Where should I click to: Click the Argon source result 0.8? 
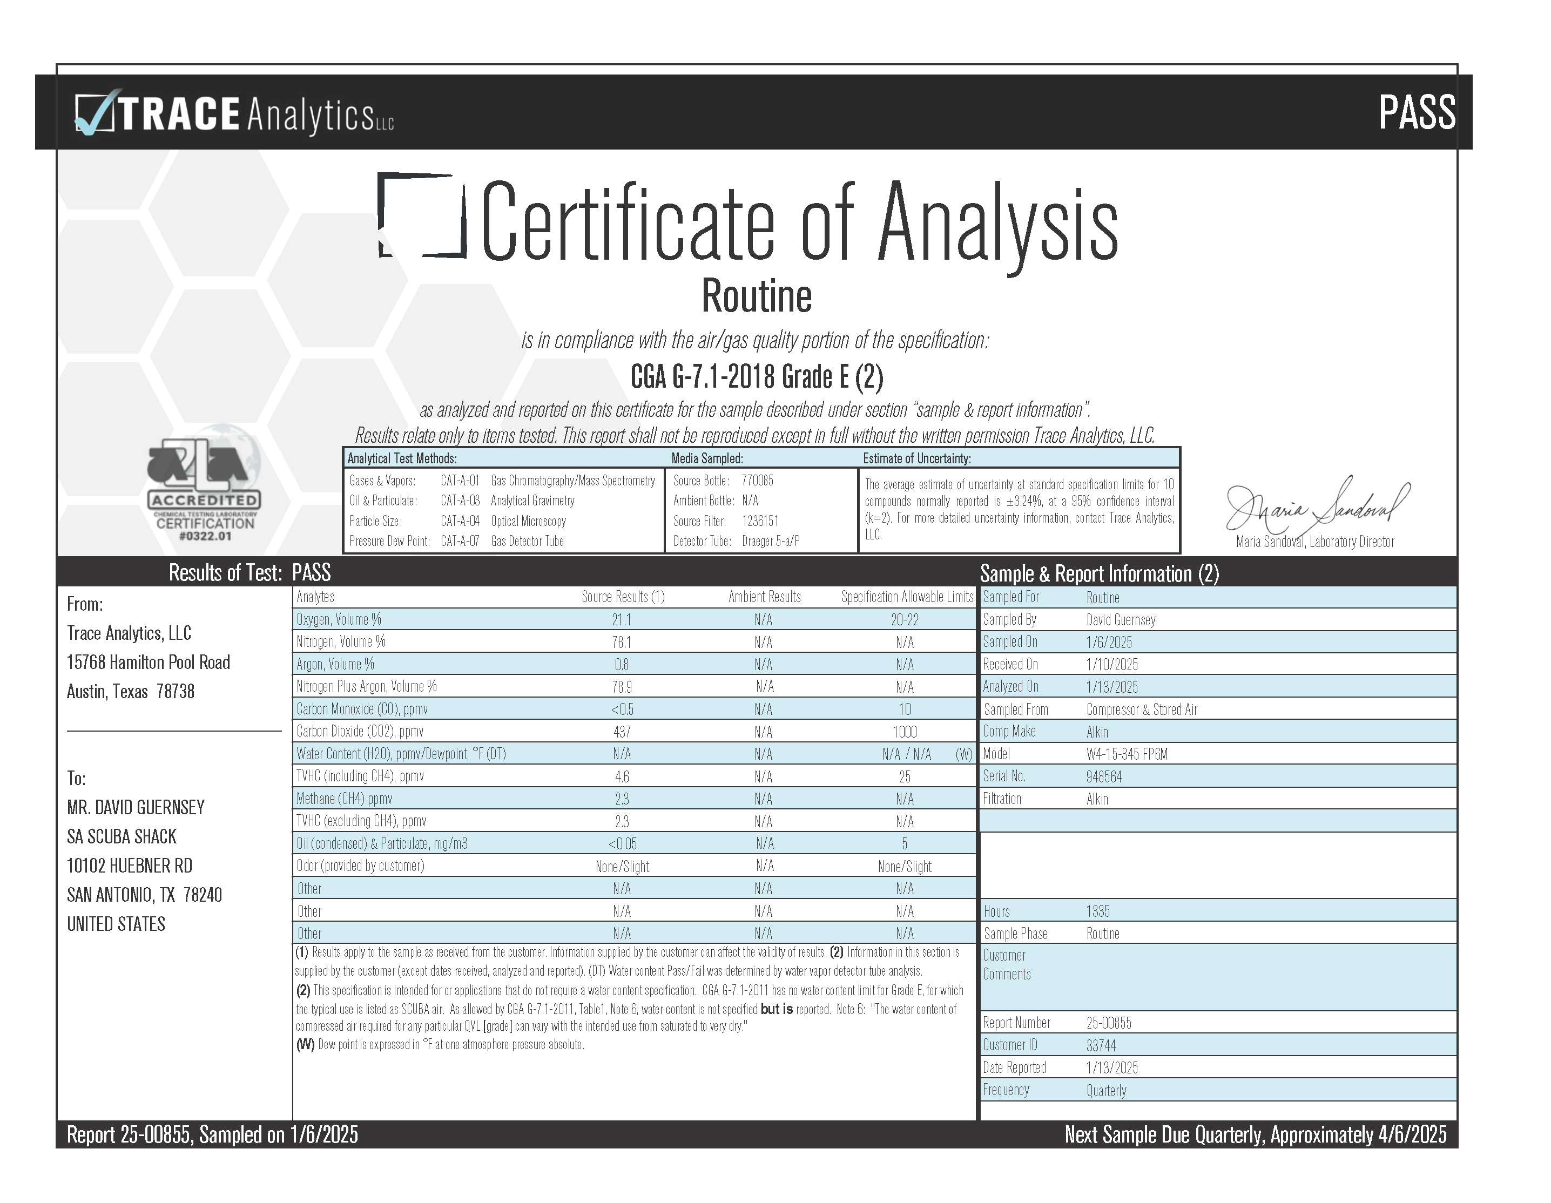pos(622,665)
